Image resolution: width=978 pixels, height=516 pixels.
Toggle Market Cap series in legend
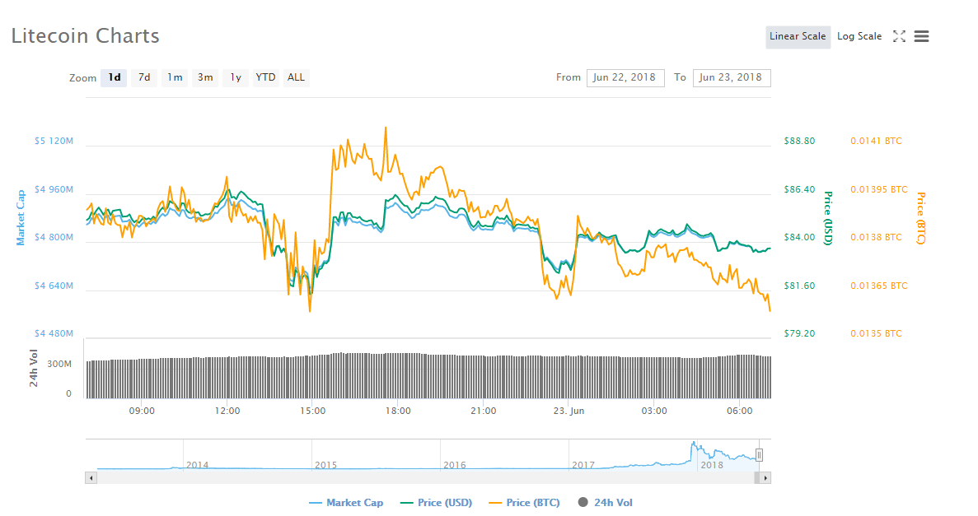click(346, 502)
